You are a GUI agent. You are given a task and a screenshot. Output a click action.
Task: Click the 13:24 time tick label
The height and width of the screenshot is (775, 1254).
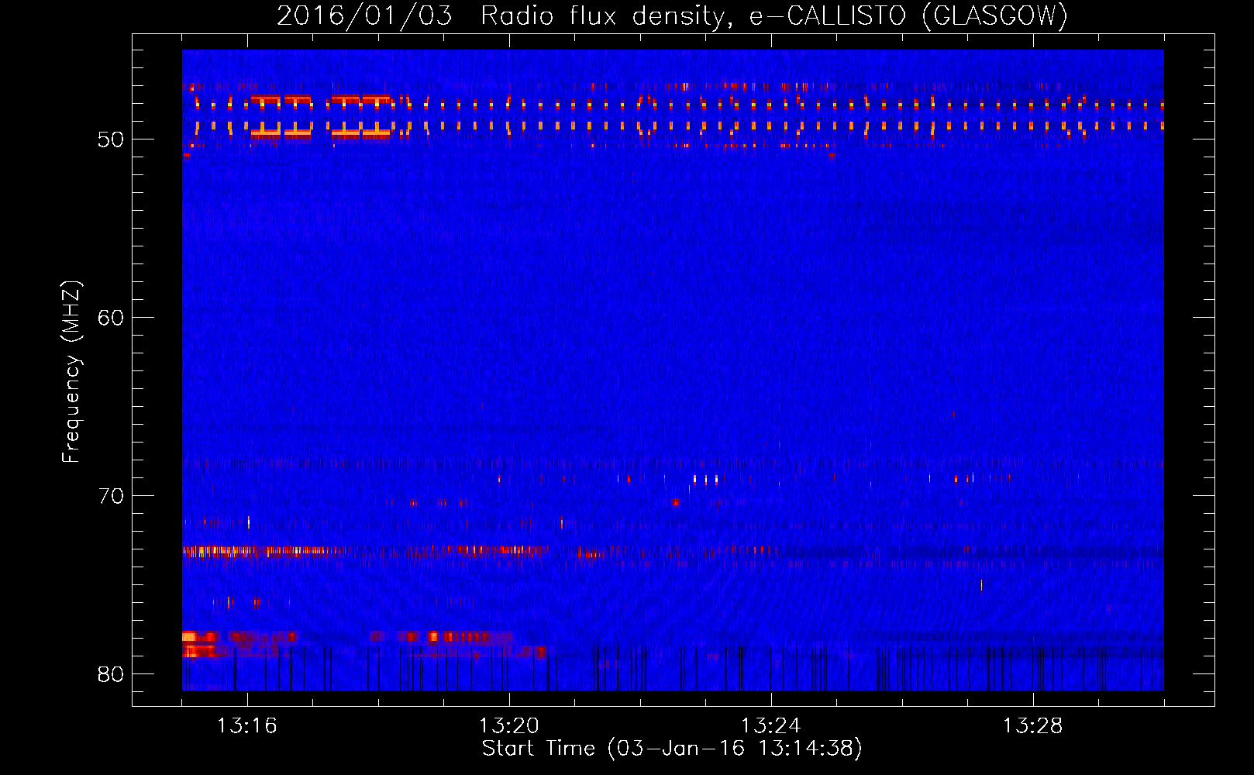pos(770,726)
